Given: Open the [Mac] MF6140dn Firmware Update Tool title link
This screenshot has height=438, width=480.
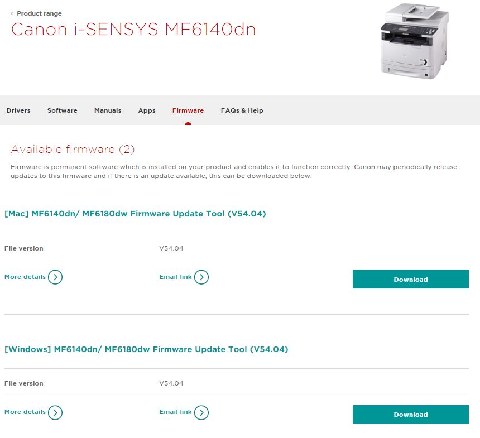Looking at the screenshot, I should tap(135, 214).
